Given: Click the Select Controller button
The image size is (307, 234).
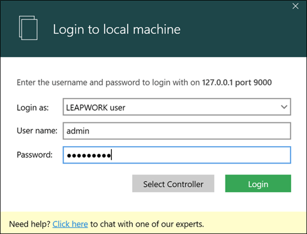Looking at the screenshot, I should point(173,183).
